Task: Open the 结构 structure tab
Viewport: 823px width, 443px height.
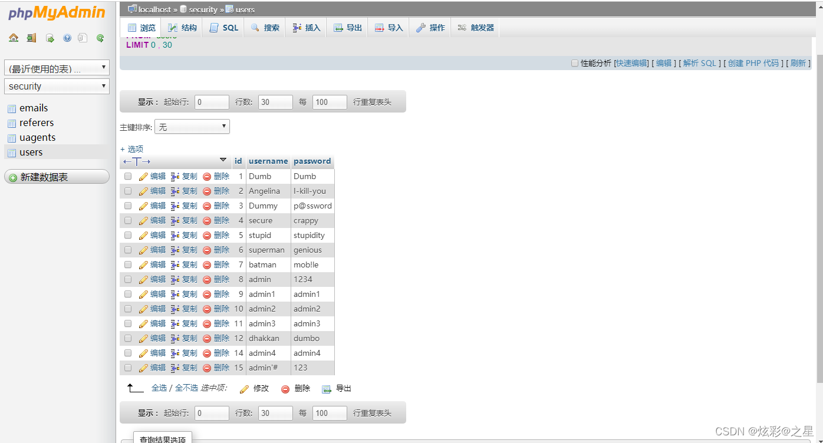Action: tap(182, 28)
